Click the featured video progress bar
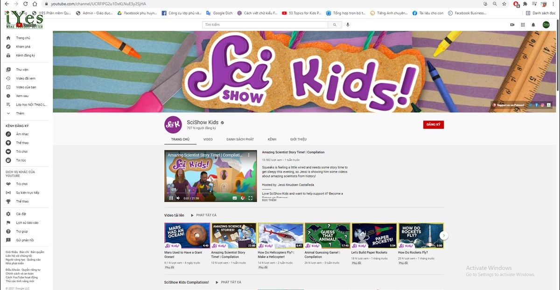Image resolution: width=560 pixels, height=290 pixels. click(x=210, y=192)
